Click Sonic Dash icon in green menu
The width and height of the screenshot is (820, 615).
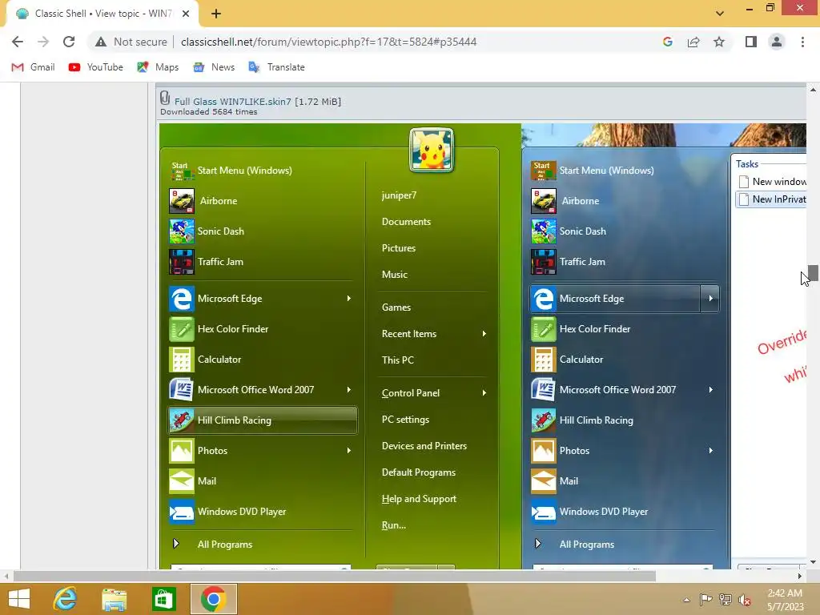(182, 231)
